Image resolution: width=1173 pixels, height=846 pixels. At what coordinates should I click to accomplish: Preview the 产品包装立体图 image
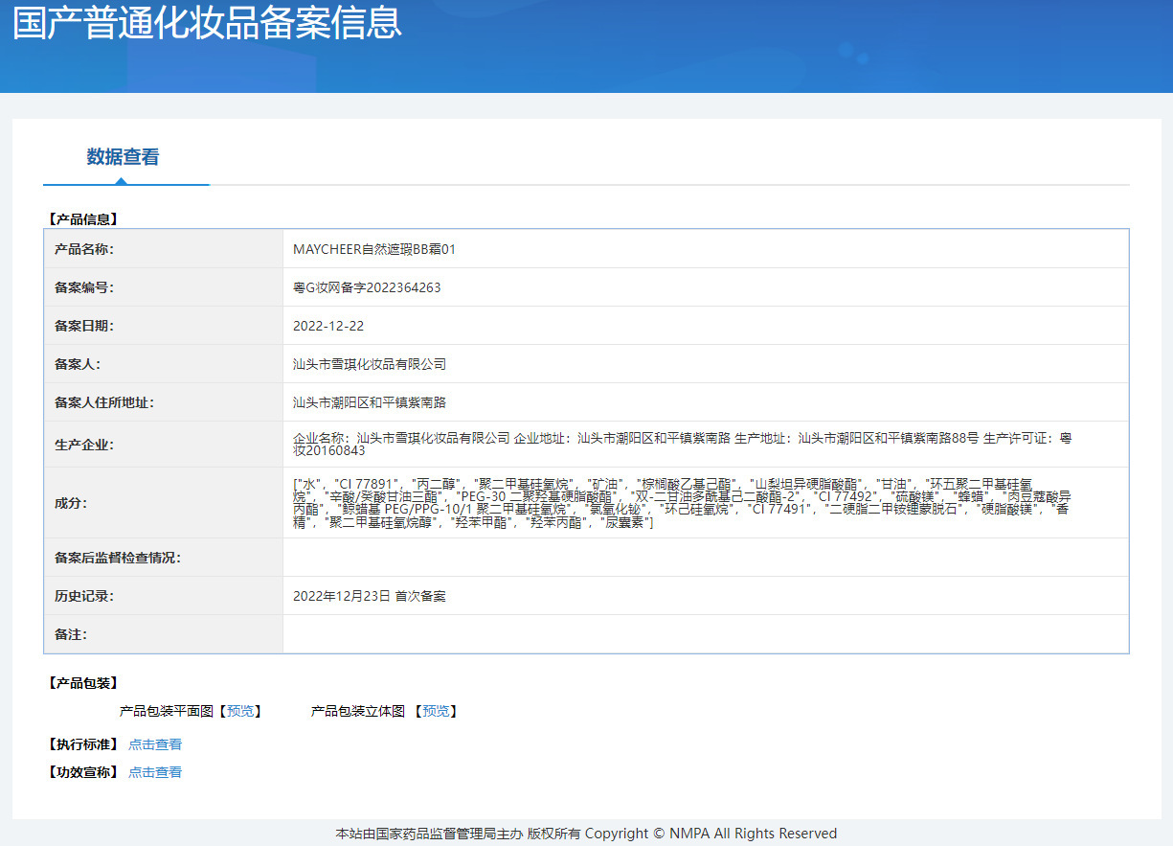pos(436,711)
